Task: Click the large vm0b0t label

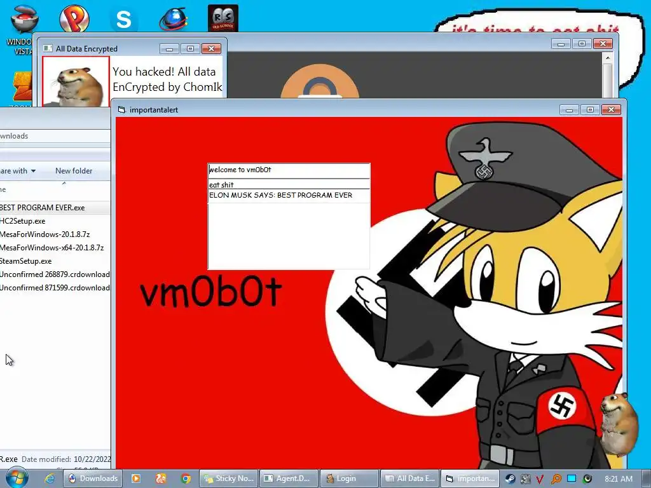Action: (211, 292)
